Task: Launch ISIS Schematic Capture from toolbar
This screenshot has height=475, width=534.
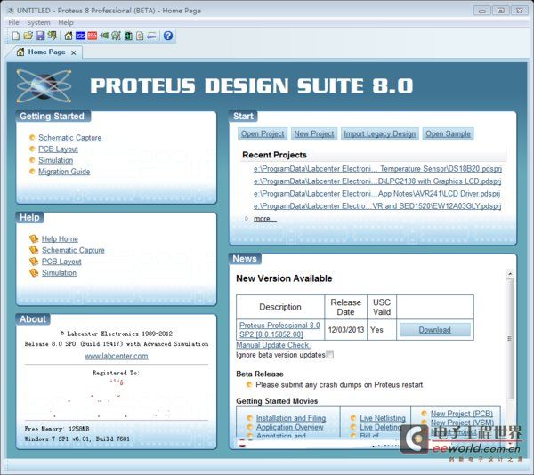Action: coord(81,36)
